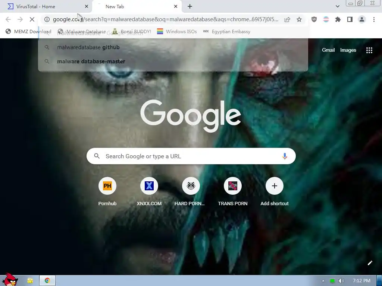Go back with the back arrow
Screen dimensions: 382x286
tap(8, 19)
